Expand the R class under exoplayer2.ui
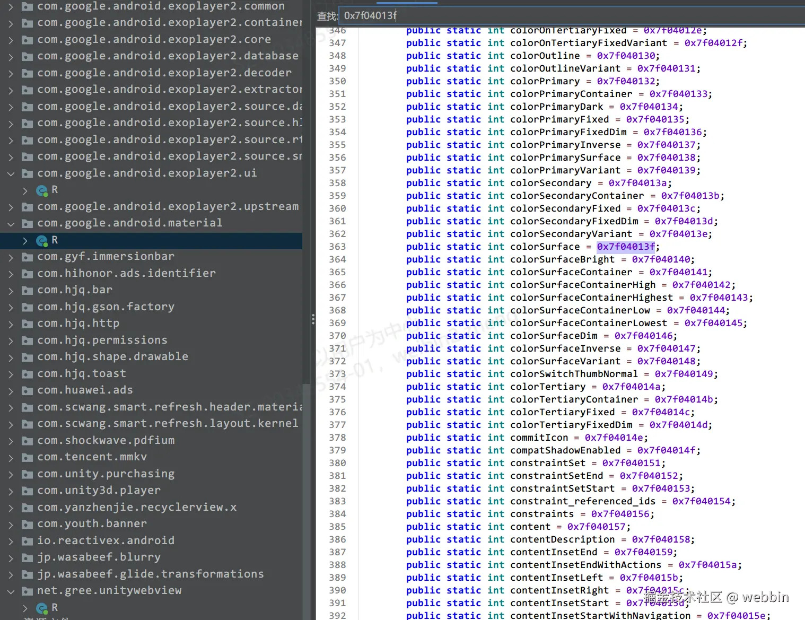The width and height of the screenshot is (805, 620). [x=25, y=190]
